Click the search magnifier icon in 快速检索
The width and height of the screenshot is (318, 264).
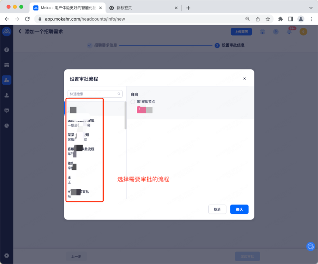119,94
